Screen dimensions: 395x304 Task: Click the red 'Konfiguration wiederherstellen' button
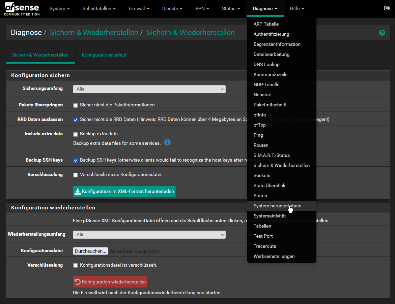pyautogui.click(x=110, y=282)
